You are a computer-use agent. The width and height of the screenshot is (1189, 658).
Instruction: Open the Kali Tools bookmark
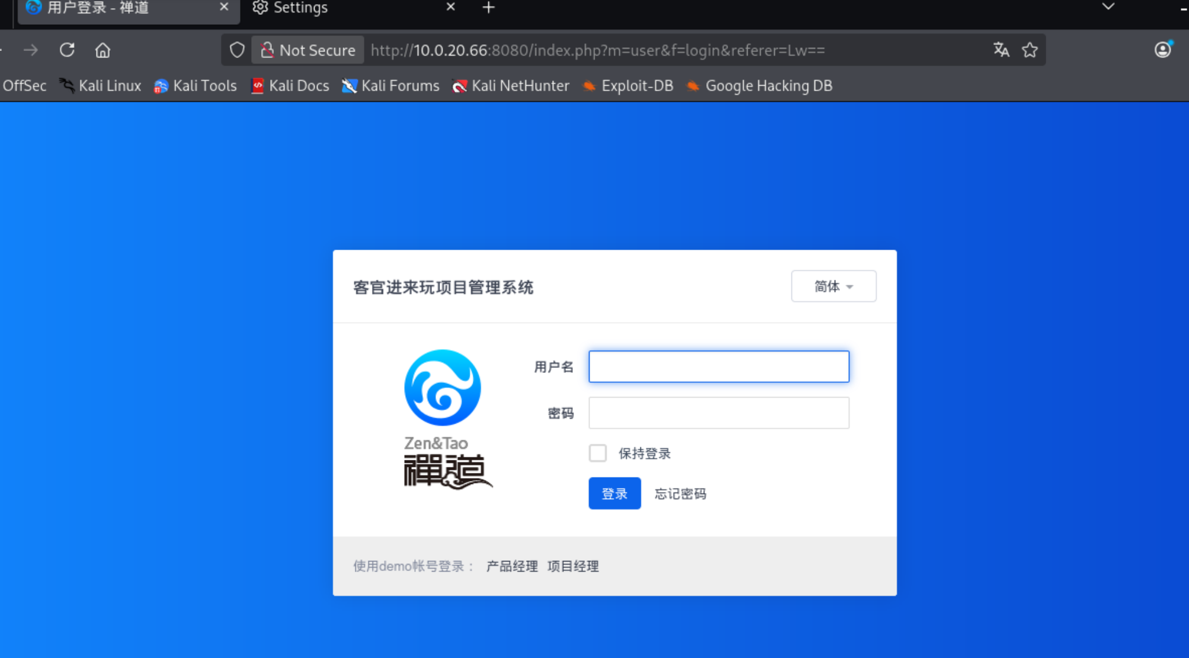195,86
